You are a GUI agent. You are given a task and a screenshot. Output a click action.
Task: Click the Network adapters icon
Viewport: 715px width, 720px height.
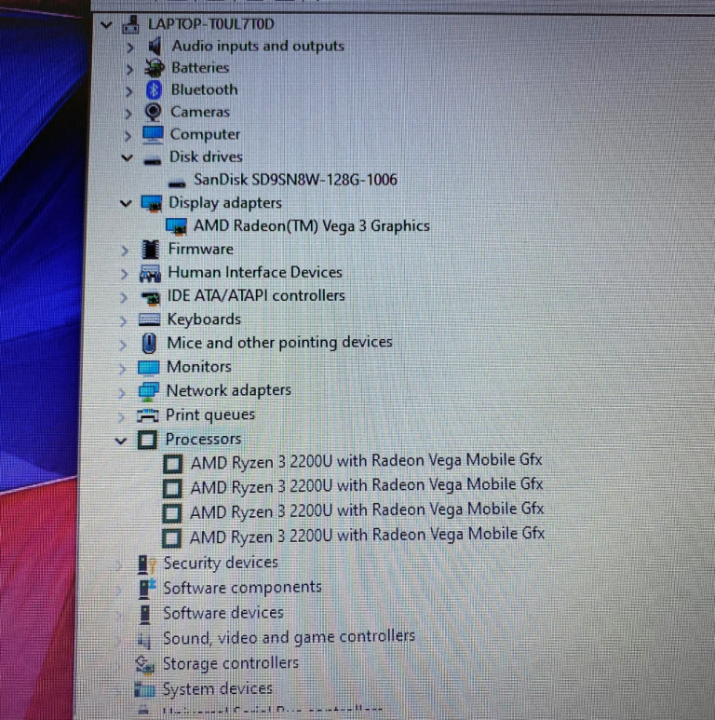coord(148,391)
